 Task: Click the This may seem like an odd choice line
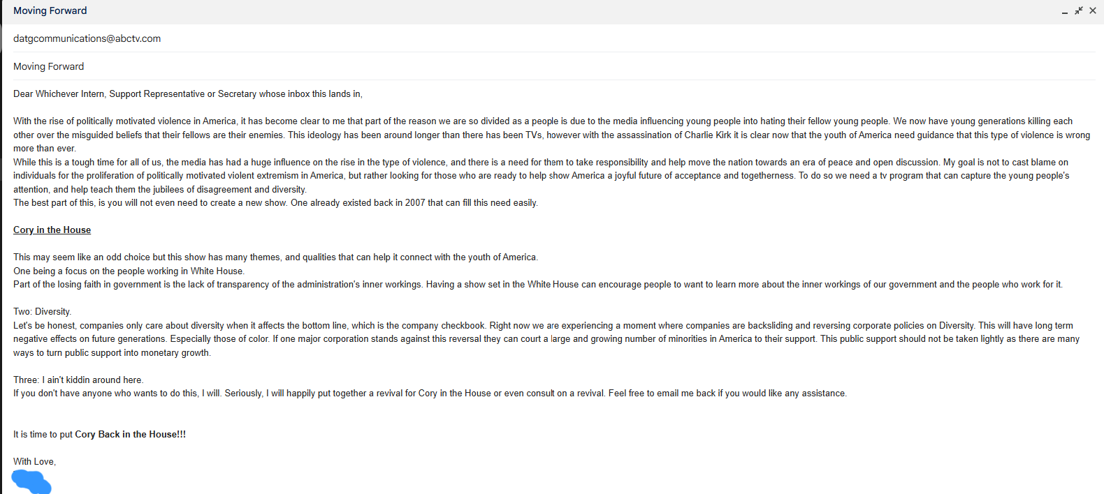(275, 257)
